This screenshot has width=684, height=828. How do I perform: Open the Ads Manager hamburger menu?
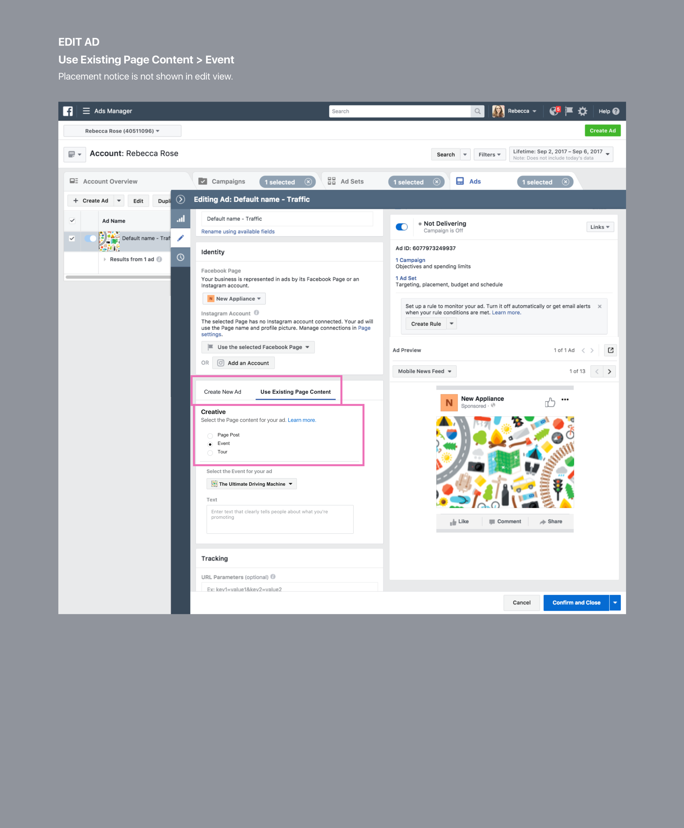coord(86,111)
